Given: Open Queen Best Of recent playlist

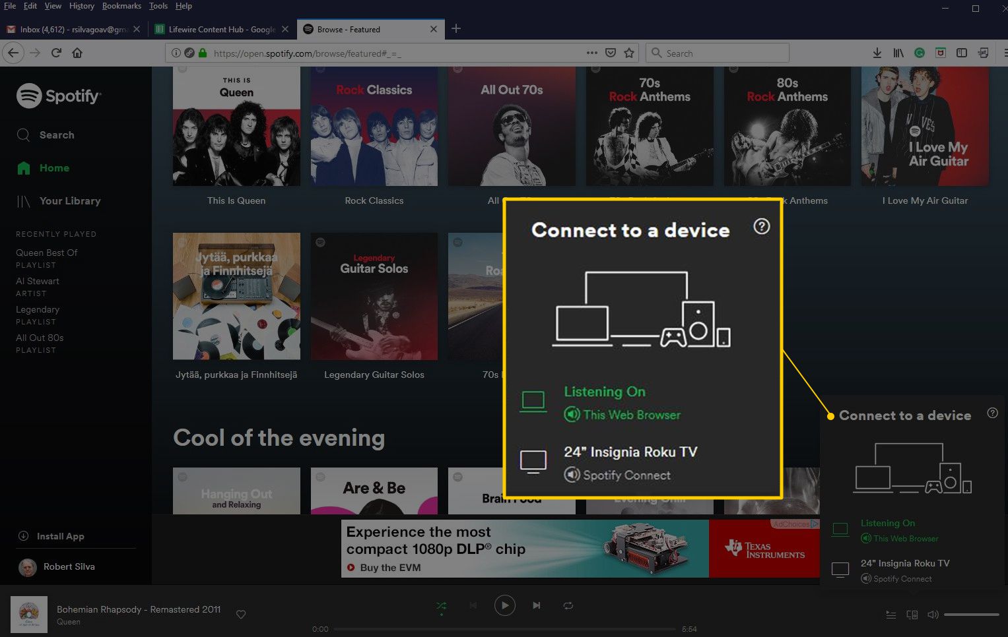Looking at the screenshot, I should [47, 253].
